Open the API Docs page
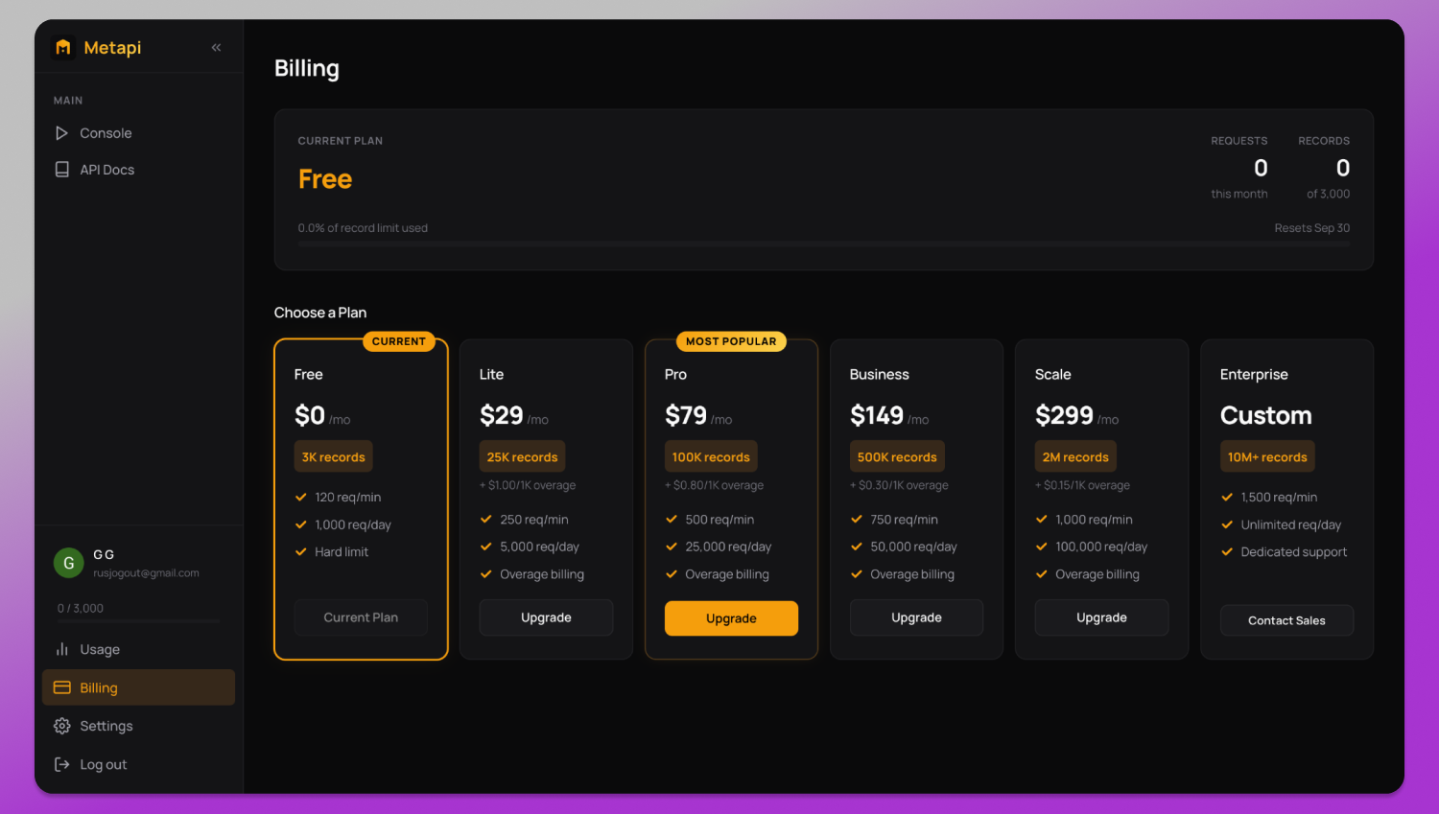Image resolution: width=1439 pixels, height=814 pixels. (x=138, y=170)
